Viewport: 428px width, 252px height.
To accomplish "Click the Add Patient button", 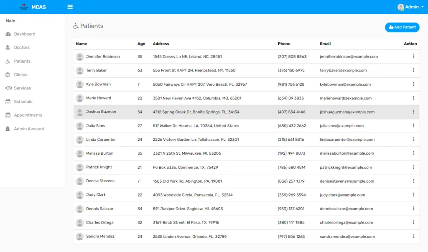I will pos(402,27).
